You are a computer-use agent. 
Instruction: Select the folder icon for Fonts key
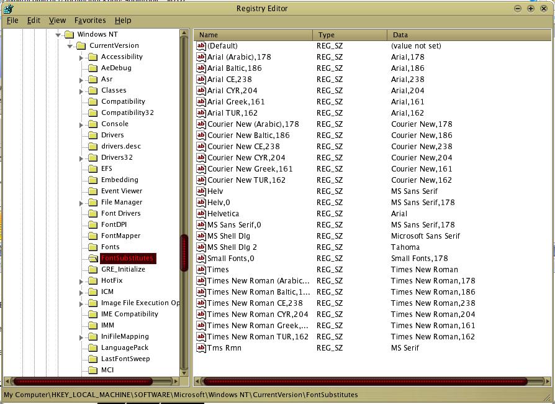click(x=92, y=247)
